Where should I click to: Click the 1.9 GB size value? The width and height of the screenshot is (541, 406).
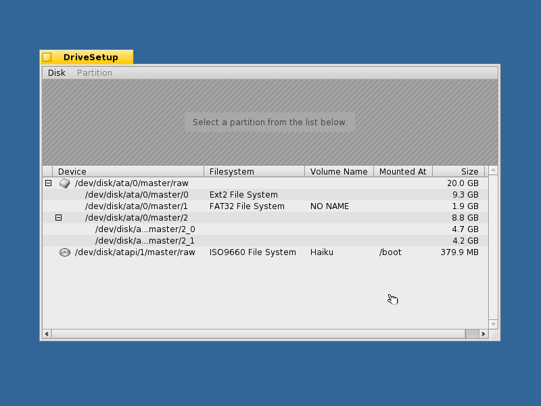465,206
